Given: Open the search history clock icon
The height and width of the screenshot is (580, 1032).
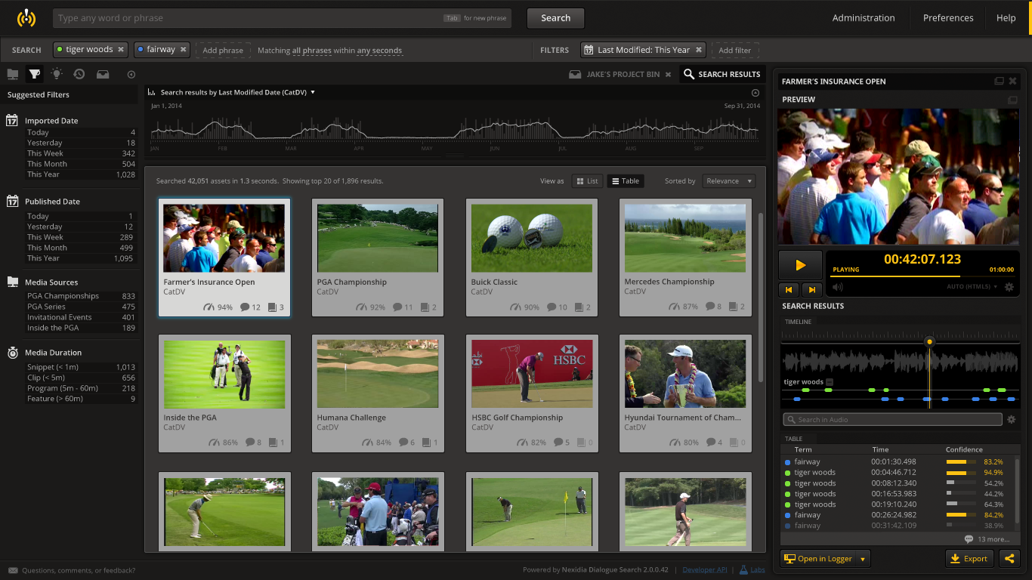Looking at the screenshot, I should tap(79, 74).
